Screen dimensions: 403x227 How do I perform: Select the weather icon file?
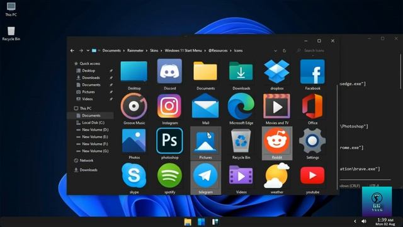[x=277, y=178]
